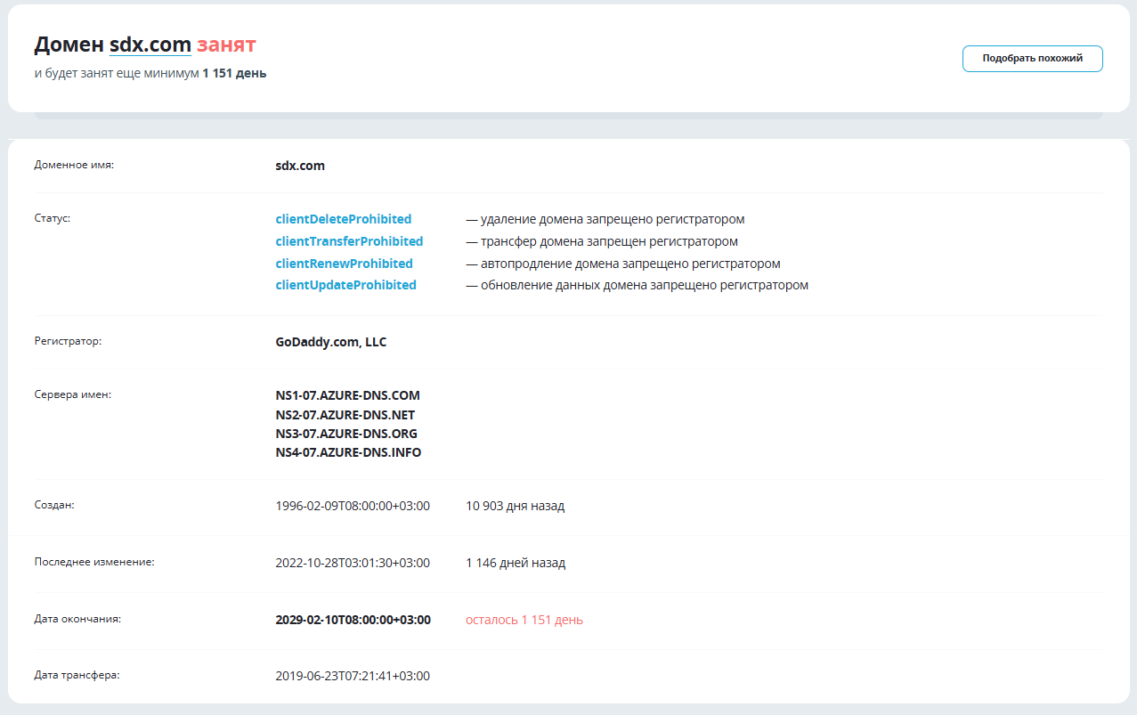Click the 'Последнее изменение:' label

tap(94, 562)
